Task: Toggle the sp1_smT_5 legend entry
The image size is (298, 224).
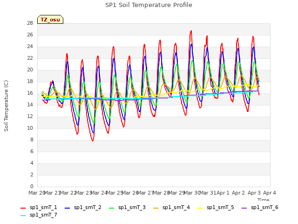Action: click(216, 207)
